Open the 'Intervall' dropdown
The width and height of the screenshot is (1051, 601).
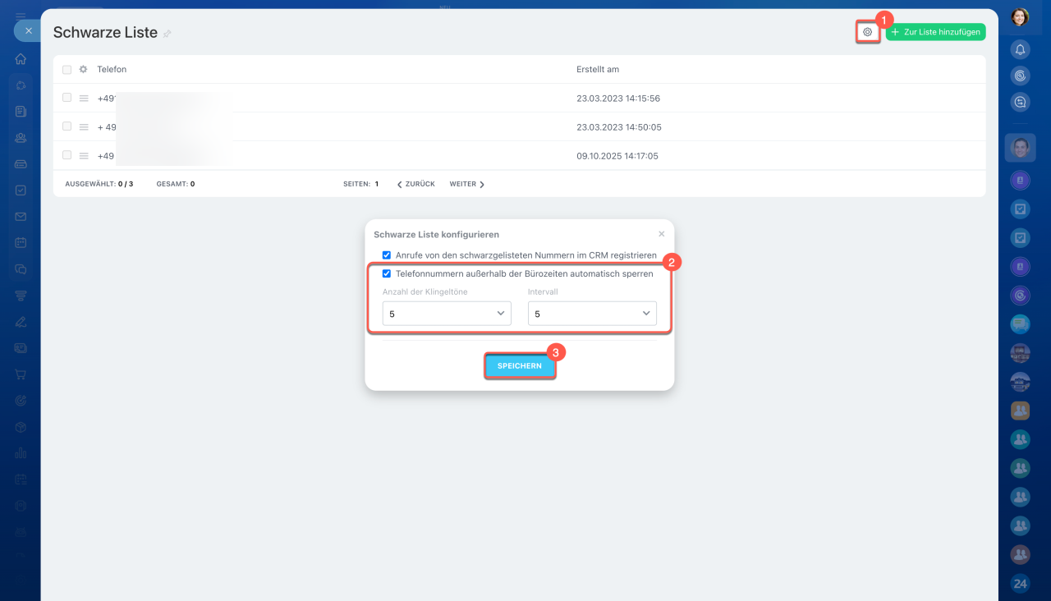tap(592, 314)
